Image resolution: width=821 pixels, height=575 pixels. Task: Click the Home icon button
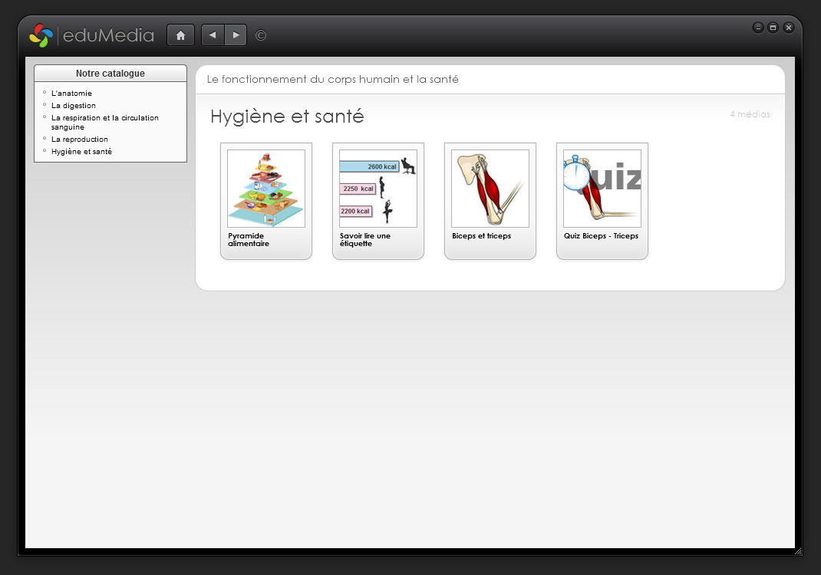click(x=180, y=35)
